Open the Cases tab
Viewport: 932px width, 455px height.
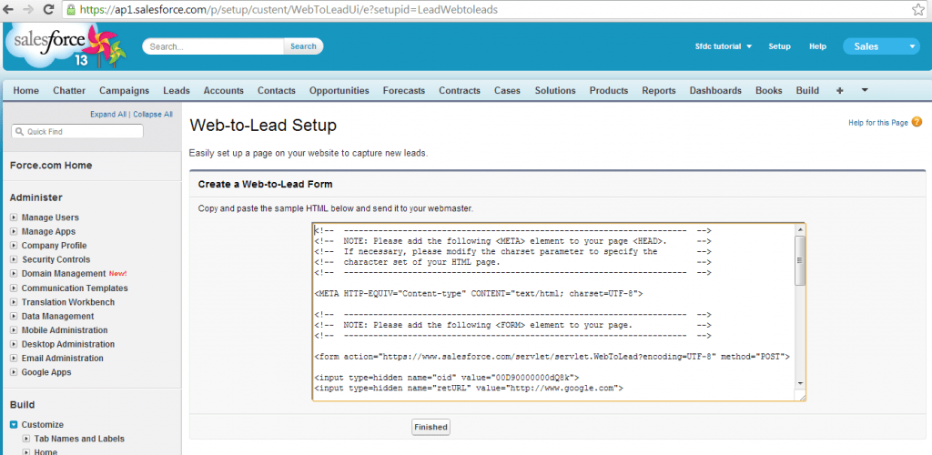click(507, 90)
